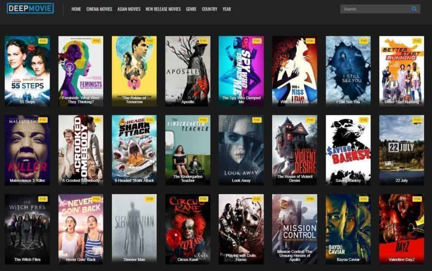Screen dimensions: 432x271
Task: Click the FHD badge on Saving Banksy
Action: point(364,119)
